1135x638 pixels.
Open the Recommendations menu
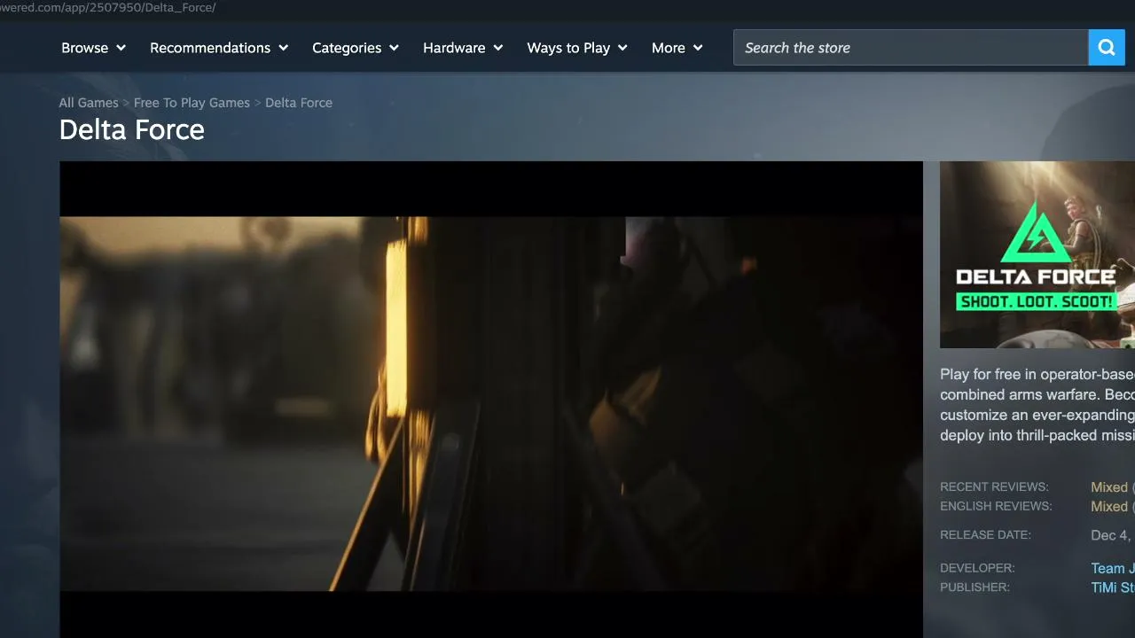219,48
